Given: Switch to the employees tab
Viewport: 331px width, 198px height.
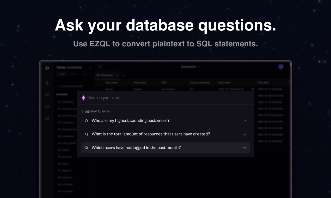Looking at the screenshot, I should [105, 75].
